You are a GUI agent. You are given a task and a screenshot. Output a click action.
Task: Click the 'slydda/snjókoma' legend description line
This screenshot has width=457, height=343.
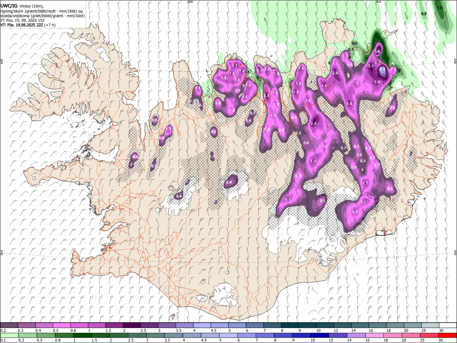point(42,16)
